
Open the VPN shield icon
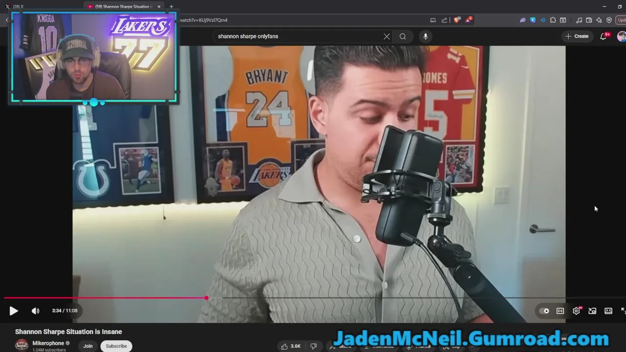pos(609,20)
